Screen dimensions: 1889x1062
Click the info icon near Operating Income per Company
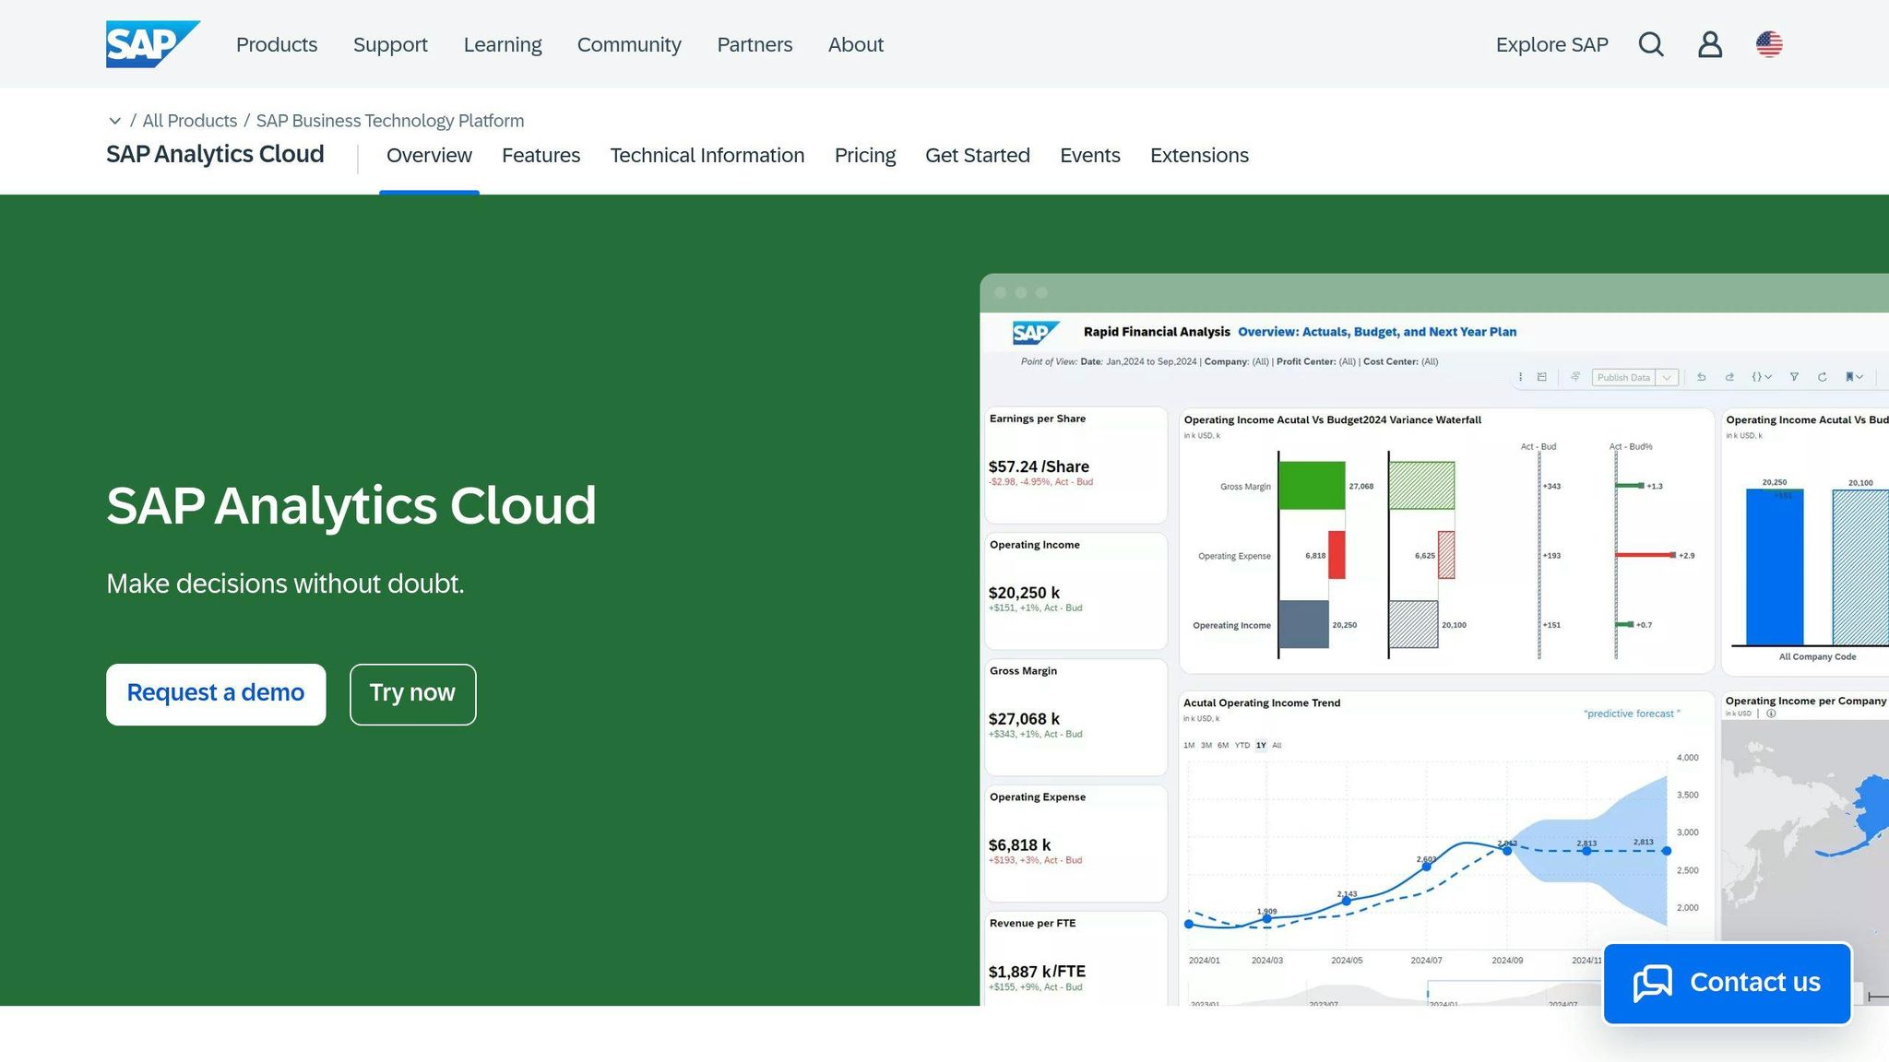coord(1771,714)
